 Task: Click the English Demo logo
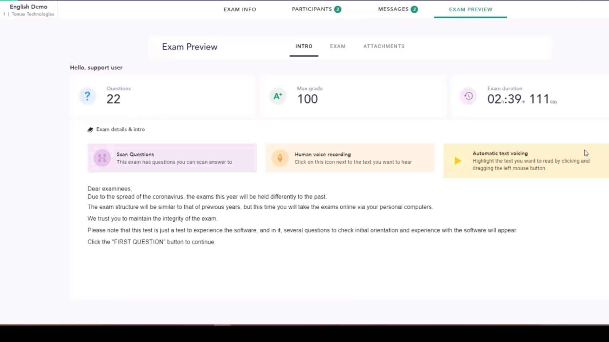pyautogui.click(x=29, y=9)
